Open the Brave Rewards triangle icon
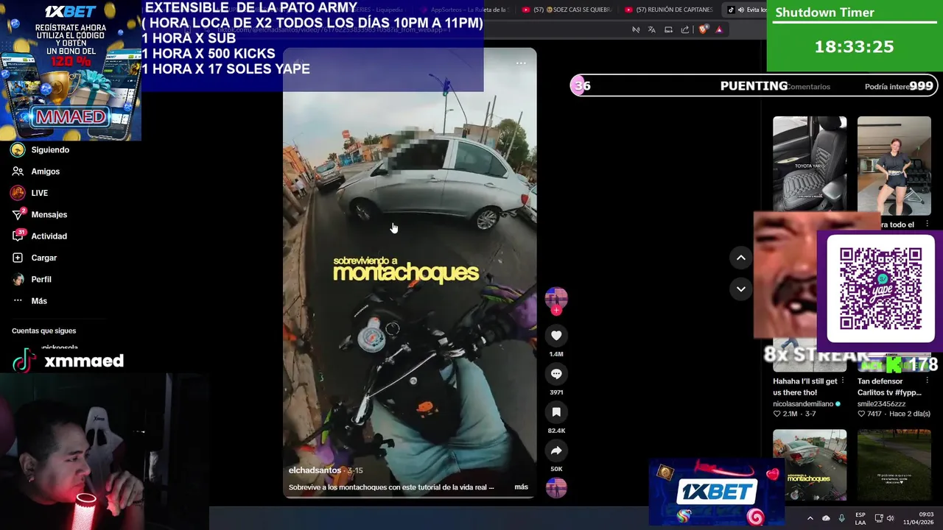Screen dimensions: 943x530 click(x=719, y=29)
